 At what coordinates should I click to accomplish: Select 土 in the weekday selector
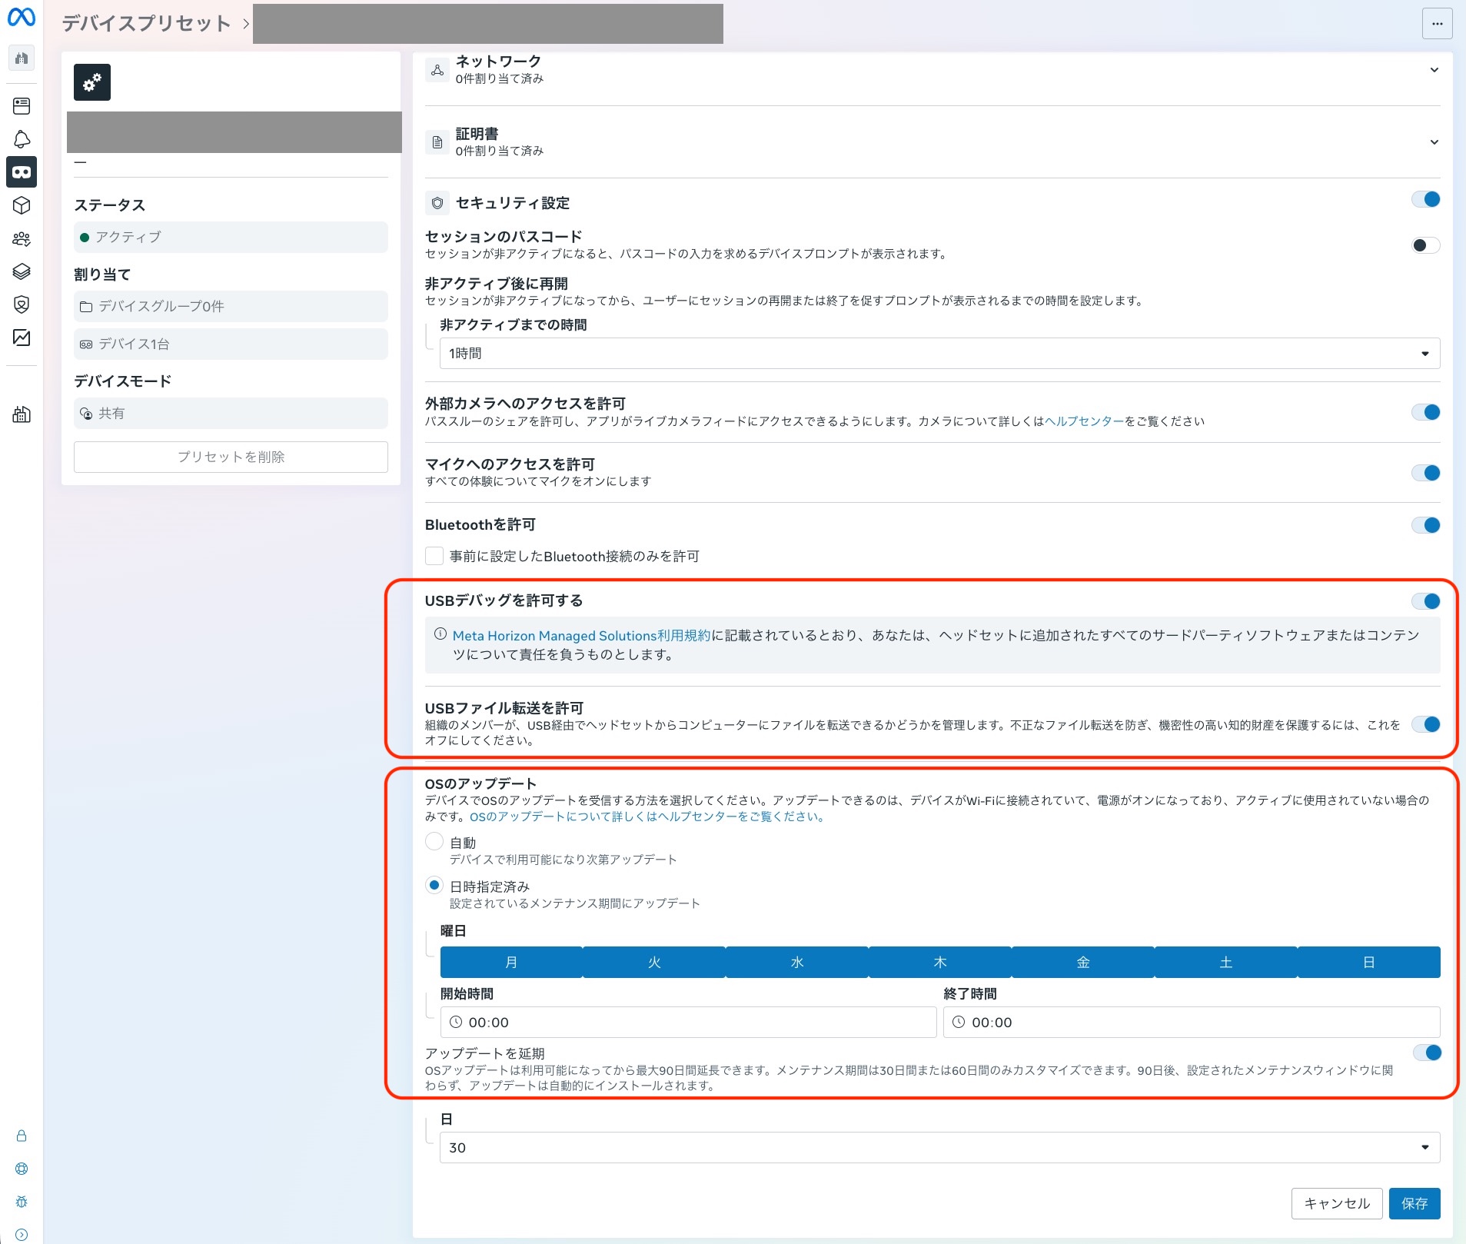pos(1225,963)
